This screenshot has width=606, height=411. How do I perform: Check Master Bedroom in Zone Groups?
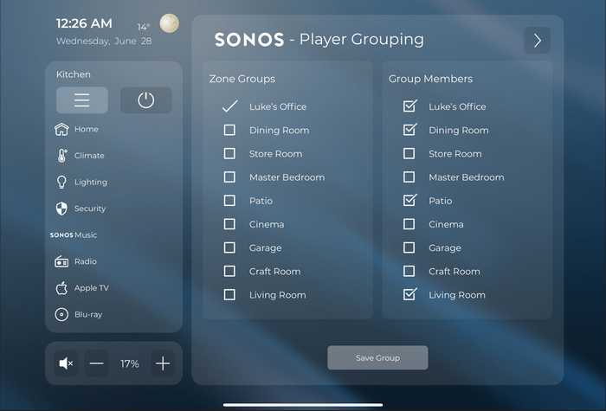(x=229, y=177)
